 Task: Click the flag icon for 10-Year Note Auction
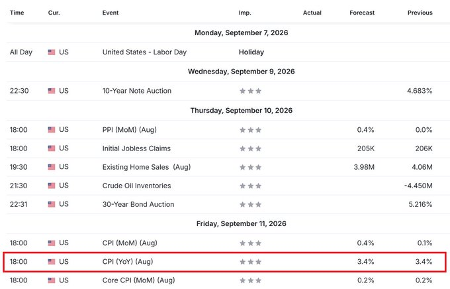[52, 91]
